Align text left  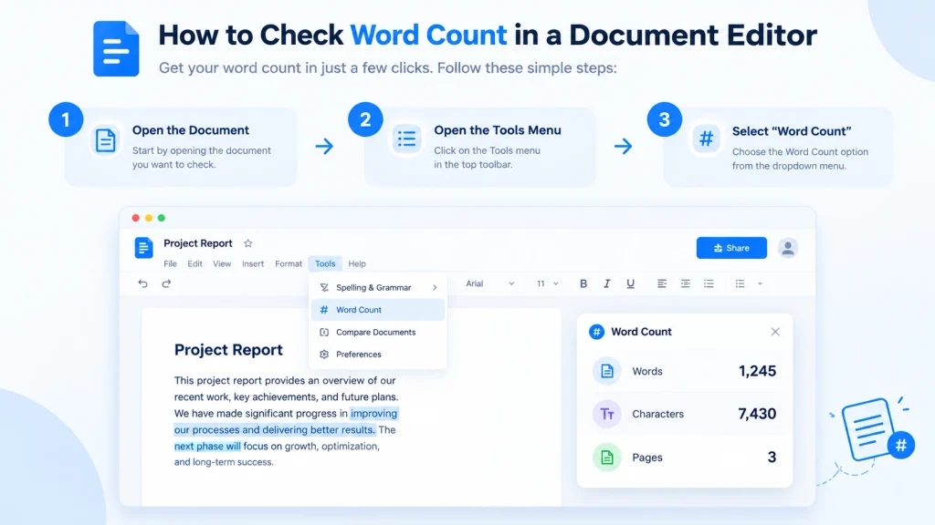click(x=662, y=283)
